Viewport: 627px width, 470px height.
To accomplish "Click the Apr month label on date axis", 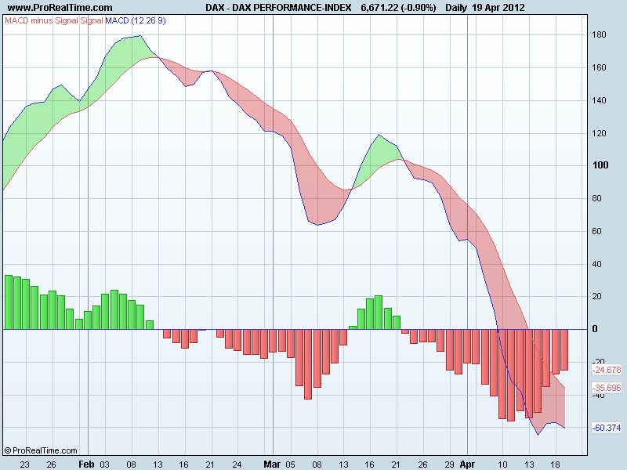I will click(x=467, y=464).
